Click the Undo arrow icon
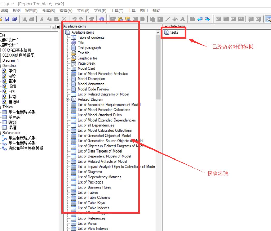The width and height of the screenshot is (271, 231). 74,19
